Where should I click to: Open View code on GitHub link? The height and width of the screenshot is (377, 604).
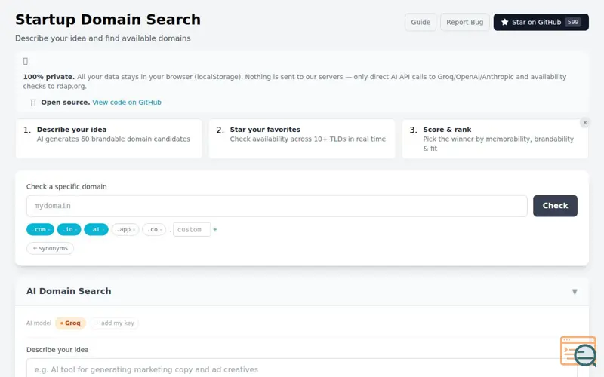click(127, 103)
